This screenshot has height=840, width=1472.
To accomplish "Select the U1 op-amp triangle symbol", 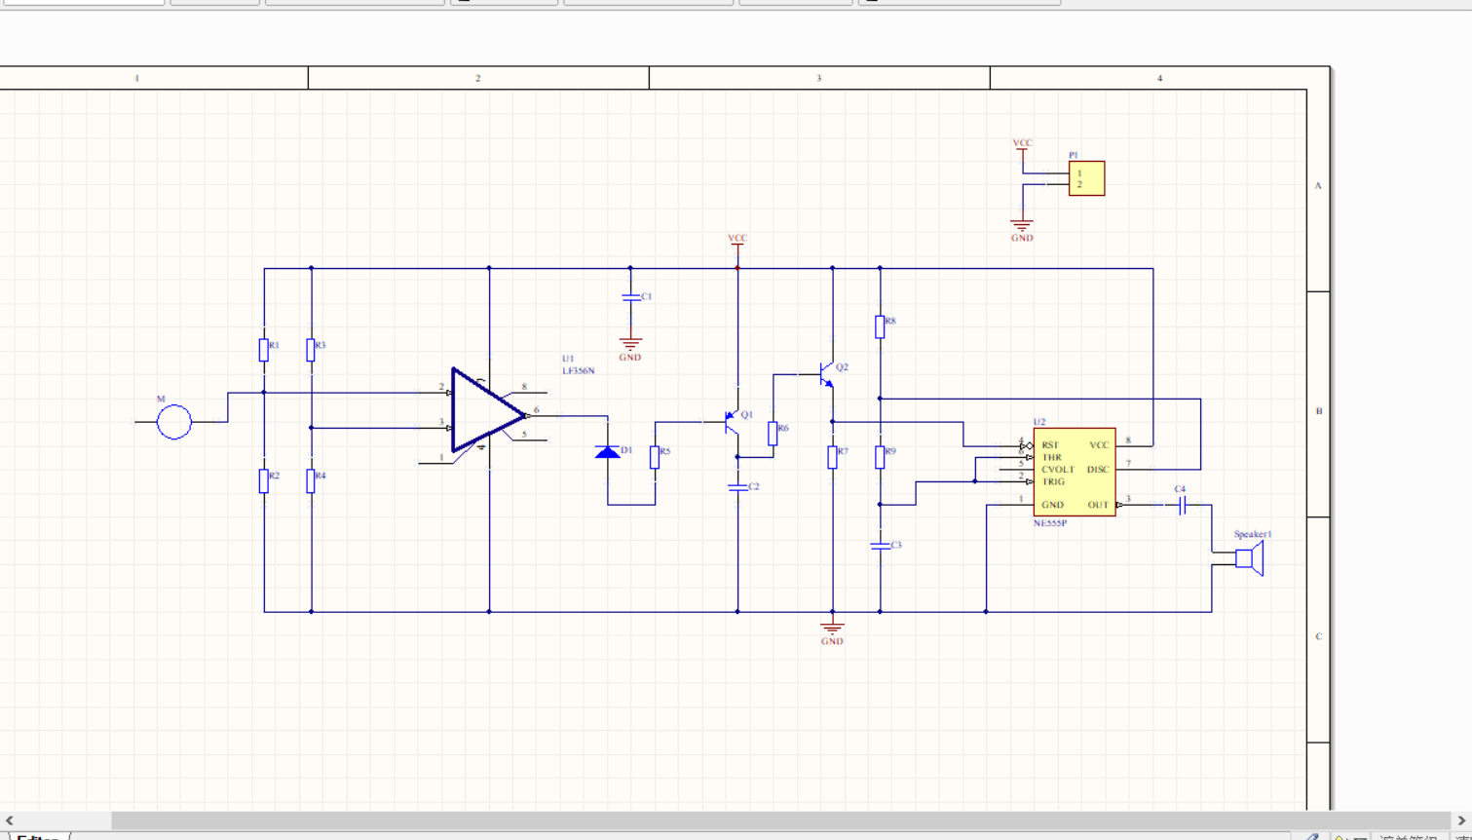I will [488, 410].
